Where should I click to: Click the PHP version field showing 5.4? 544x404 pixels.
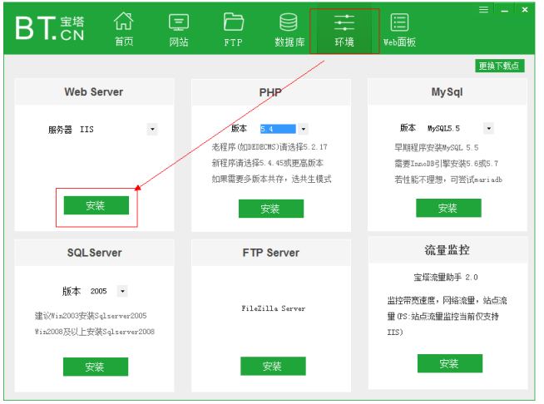click(x=278, y=129)
